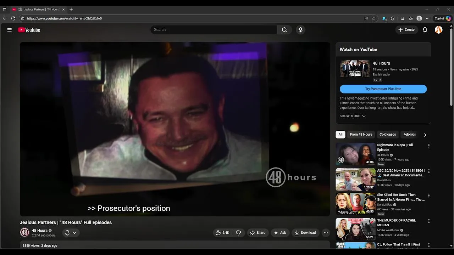Open options for She Killed Her Uncle video
This screenshot has width=454, height=255.
(x=429, y=195)
